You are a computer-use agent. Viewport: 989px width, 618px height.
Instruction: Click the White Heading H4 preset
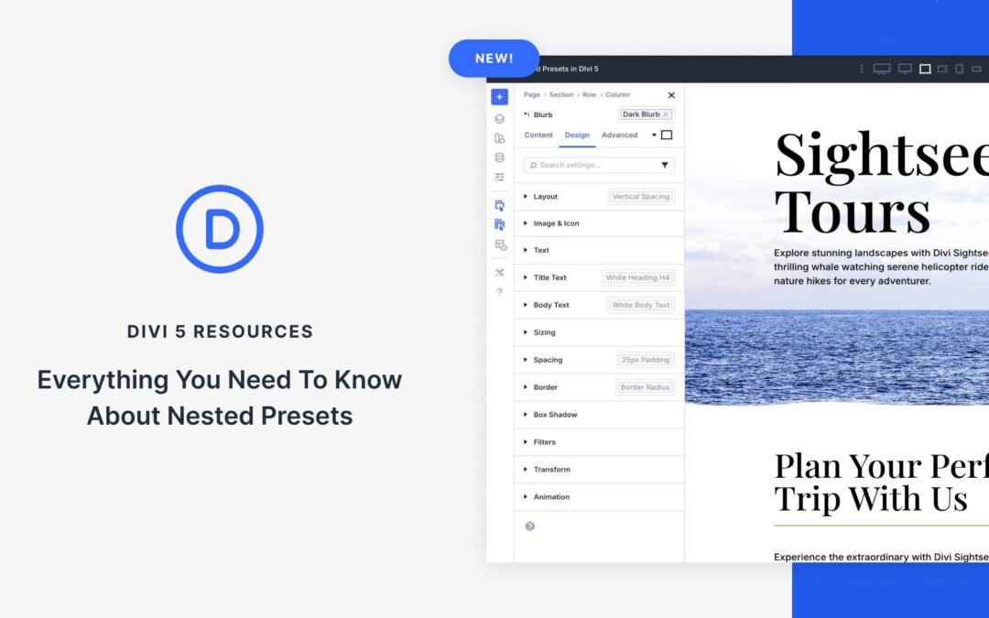[637, 277]
